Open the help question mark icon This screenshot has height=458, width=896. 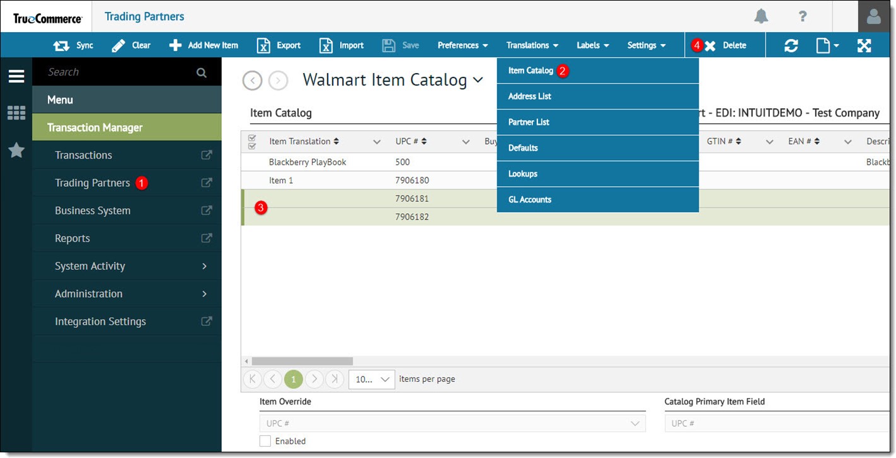point(803,16)
